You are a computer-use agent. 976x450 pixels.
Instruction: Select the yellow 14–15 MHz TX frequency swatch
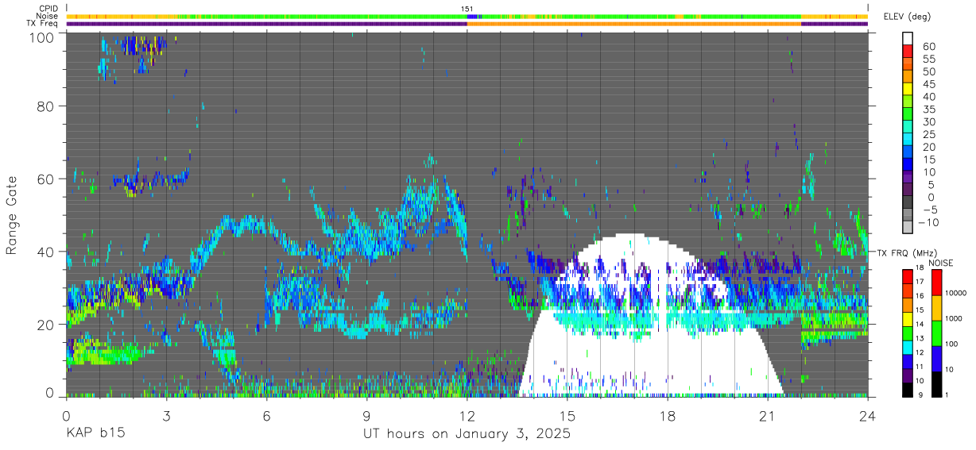tap(908, 317)
